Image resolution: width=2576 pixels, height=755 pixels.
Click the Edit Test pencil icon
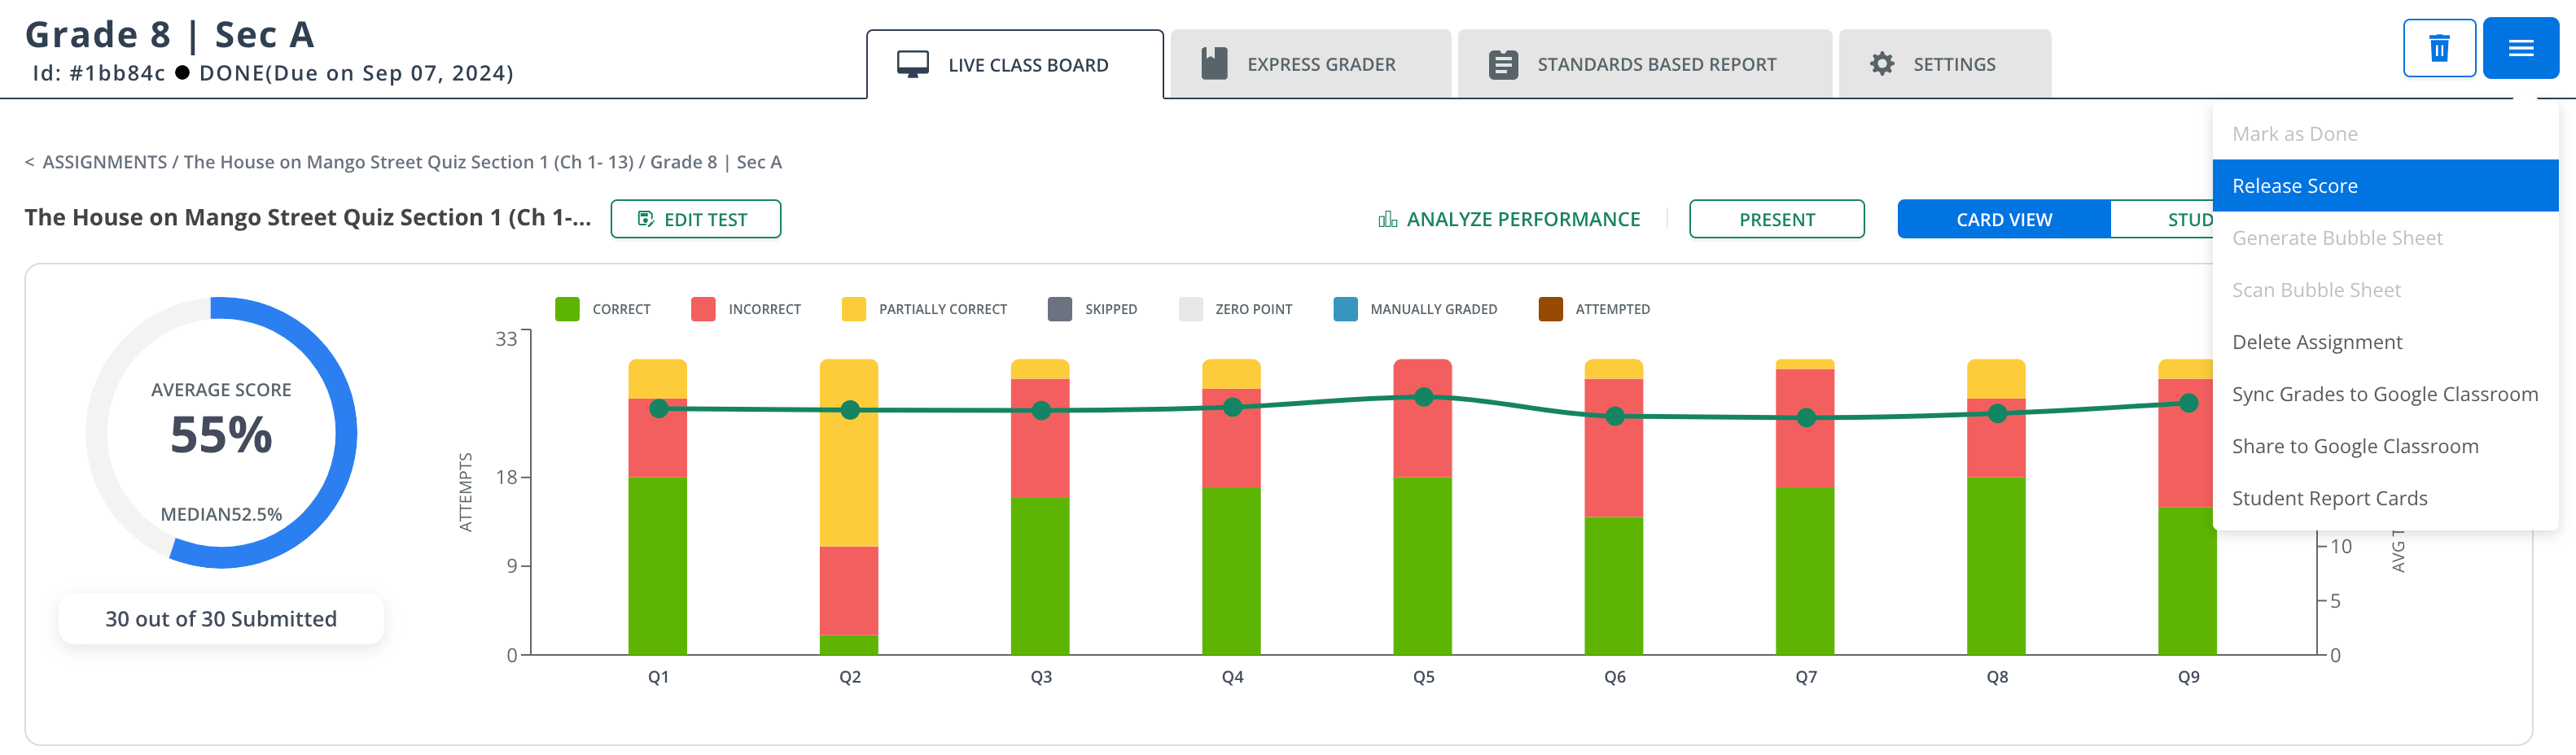point(646,219)
